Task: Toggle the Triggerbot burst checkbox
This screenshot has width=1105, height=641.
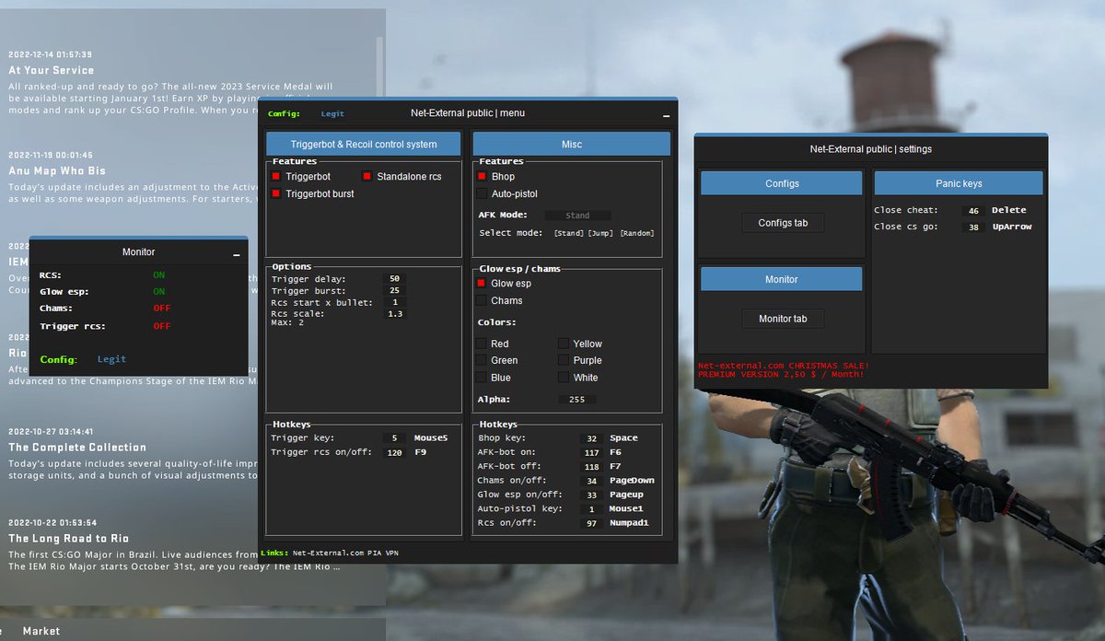Action: click(x=275, y=193)
